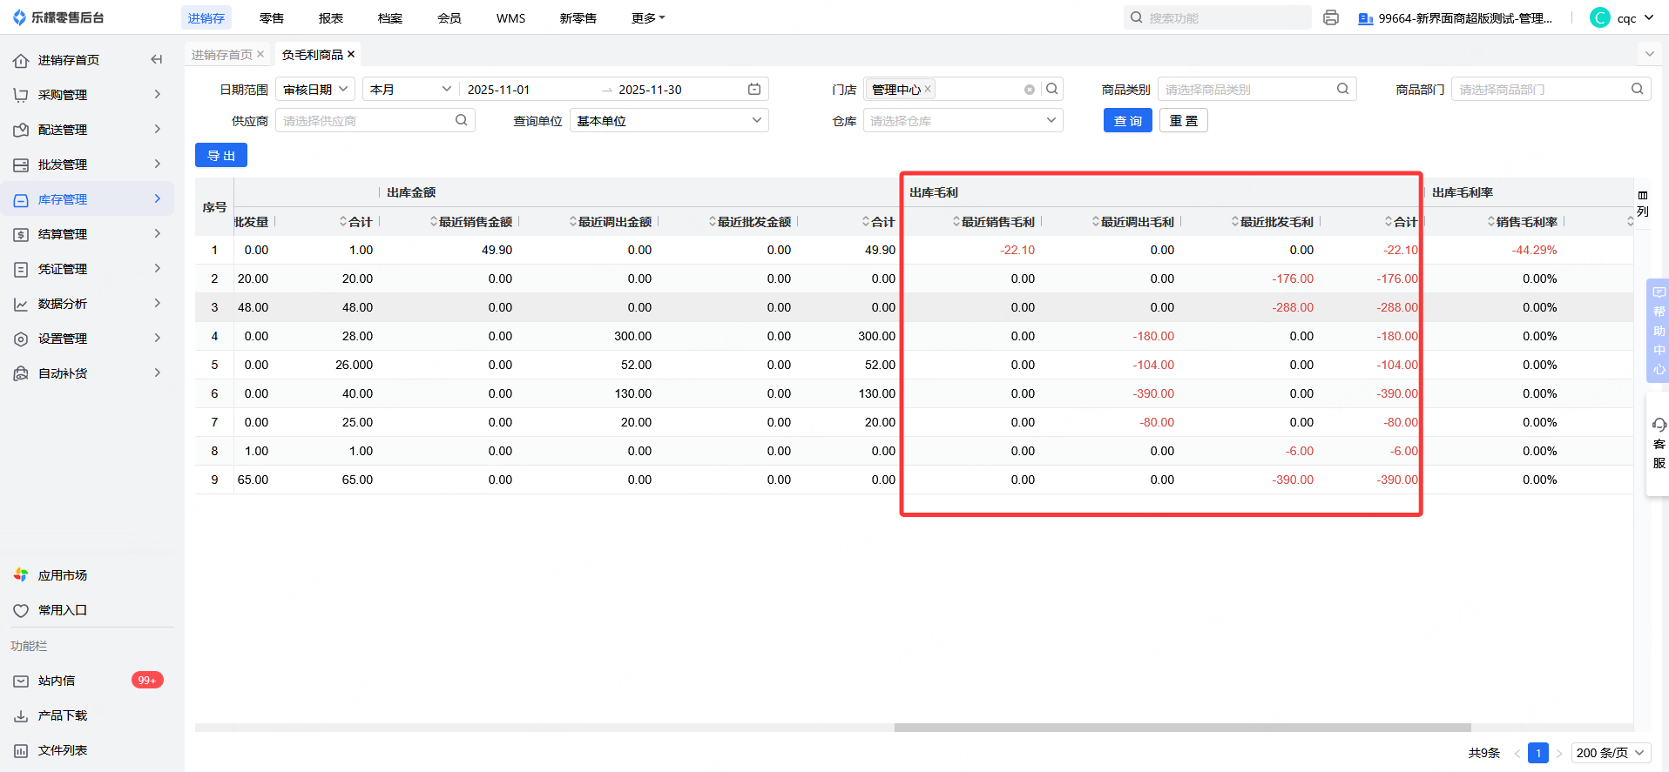Open the calendar date picker icon
The height and width of the screenshot is (772, 1669).
754,90
